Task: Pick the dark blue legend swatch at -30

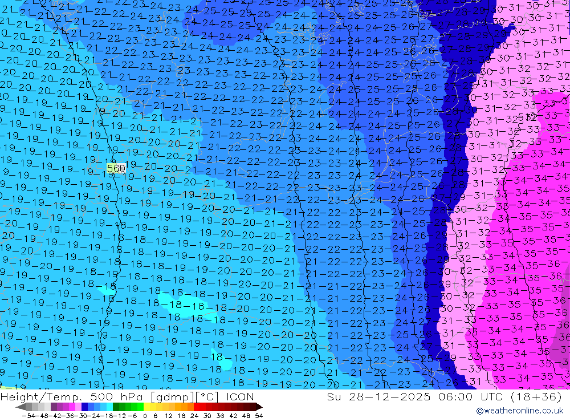Action: [85, 407]
